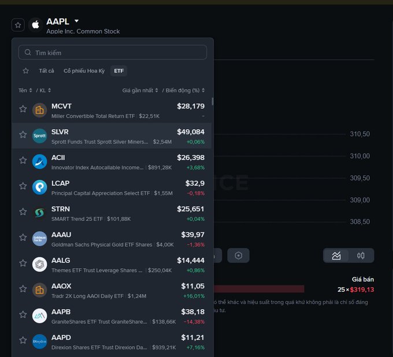Sort list by Tên column

pos(25,91)
